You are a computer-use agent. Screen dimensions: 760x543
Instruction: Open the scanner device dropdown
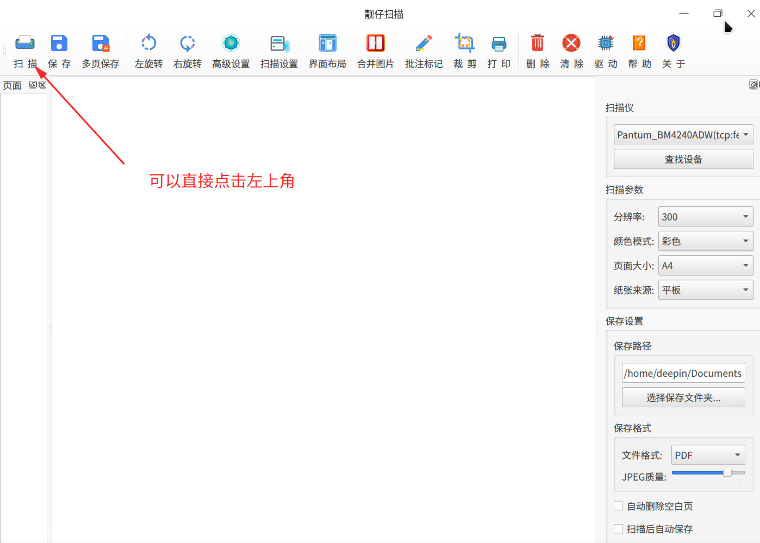point(683,135)
